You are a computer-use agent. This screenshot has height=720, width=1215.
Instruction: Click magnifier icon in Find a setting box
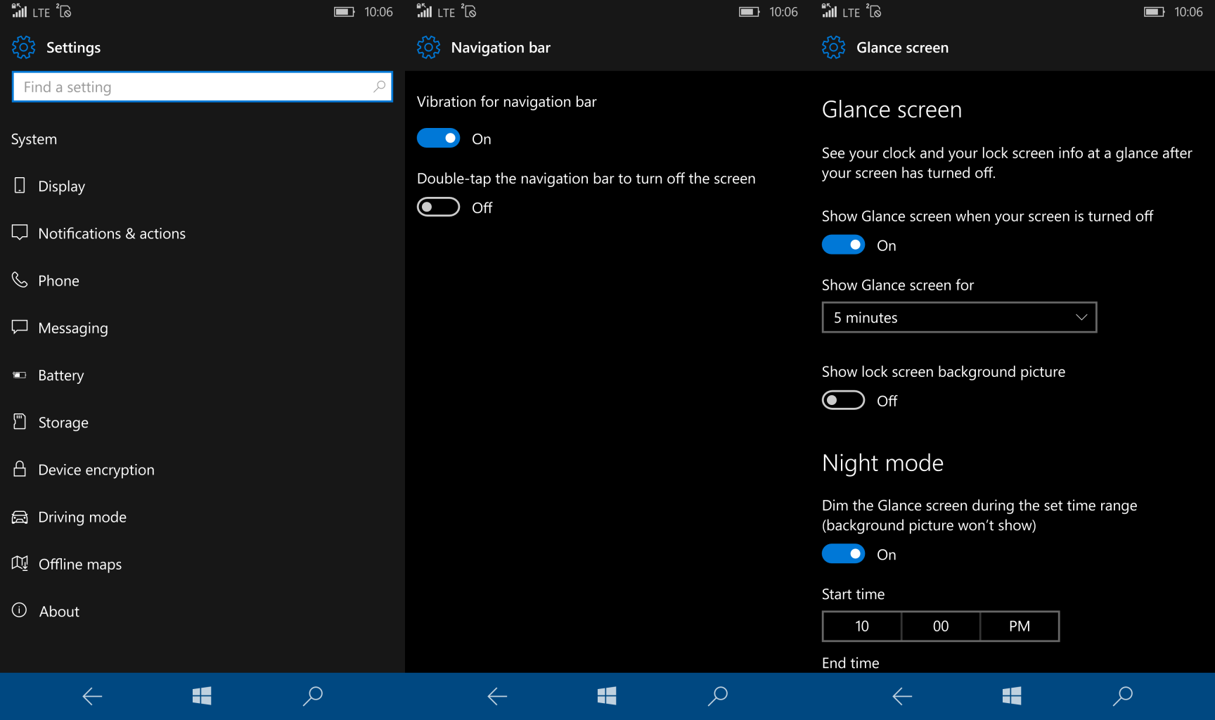pyautogui.click(x=379, y=86)
